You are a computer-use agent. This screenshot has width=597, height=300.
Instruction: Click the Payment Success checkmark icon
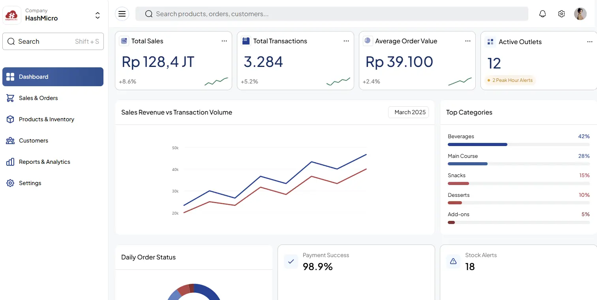tap(291, 261)
